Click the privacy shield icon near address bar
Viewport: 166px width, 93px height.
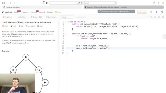47,3
